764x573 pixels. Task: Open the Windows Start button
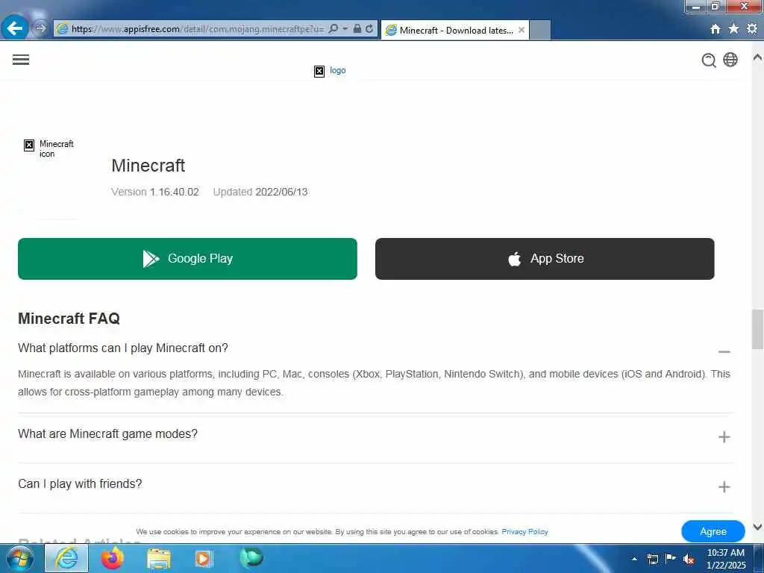20,558
